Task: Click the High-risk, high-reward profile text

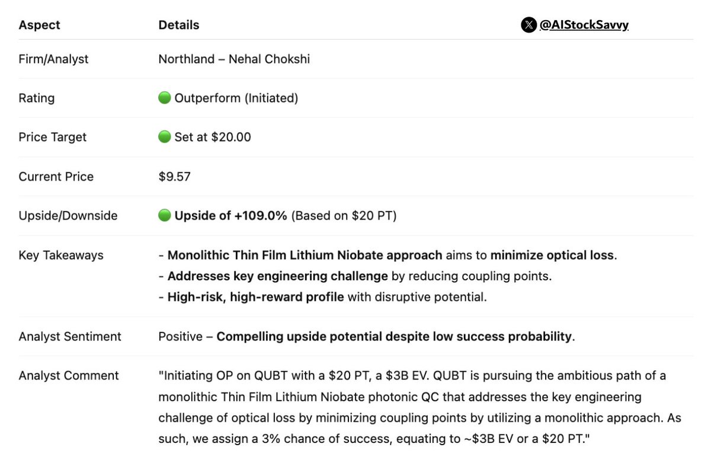Action: tap(255, 297)
